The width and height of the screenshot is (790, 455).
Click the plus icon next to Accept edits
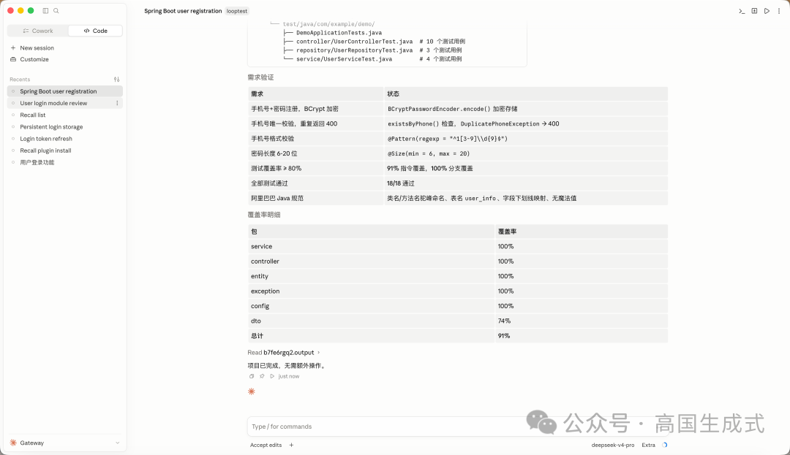click(x=291, y=445)
